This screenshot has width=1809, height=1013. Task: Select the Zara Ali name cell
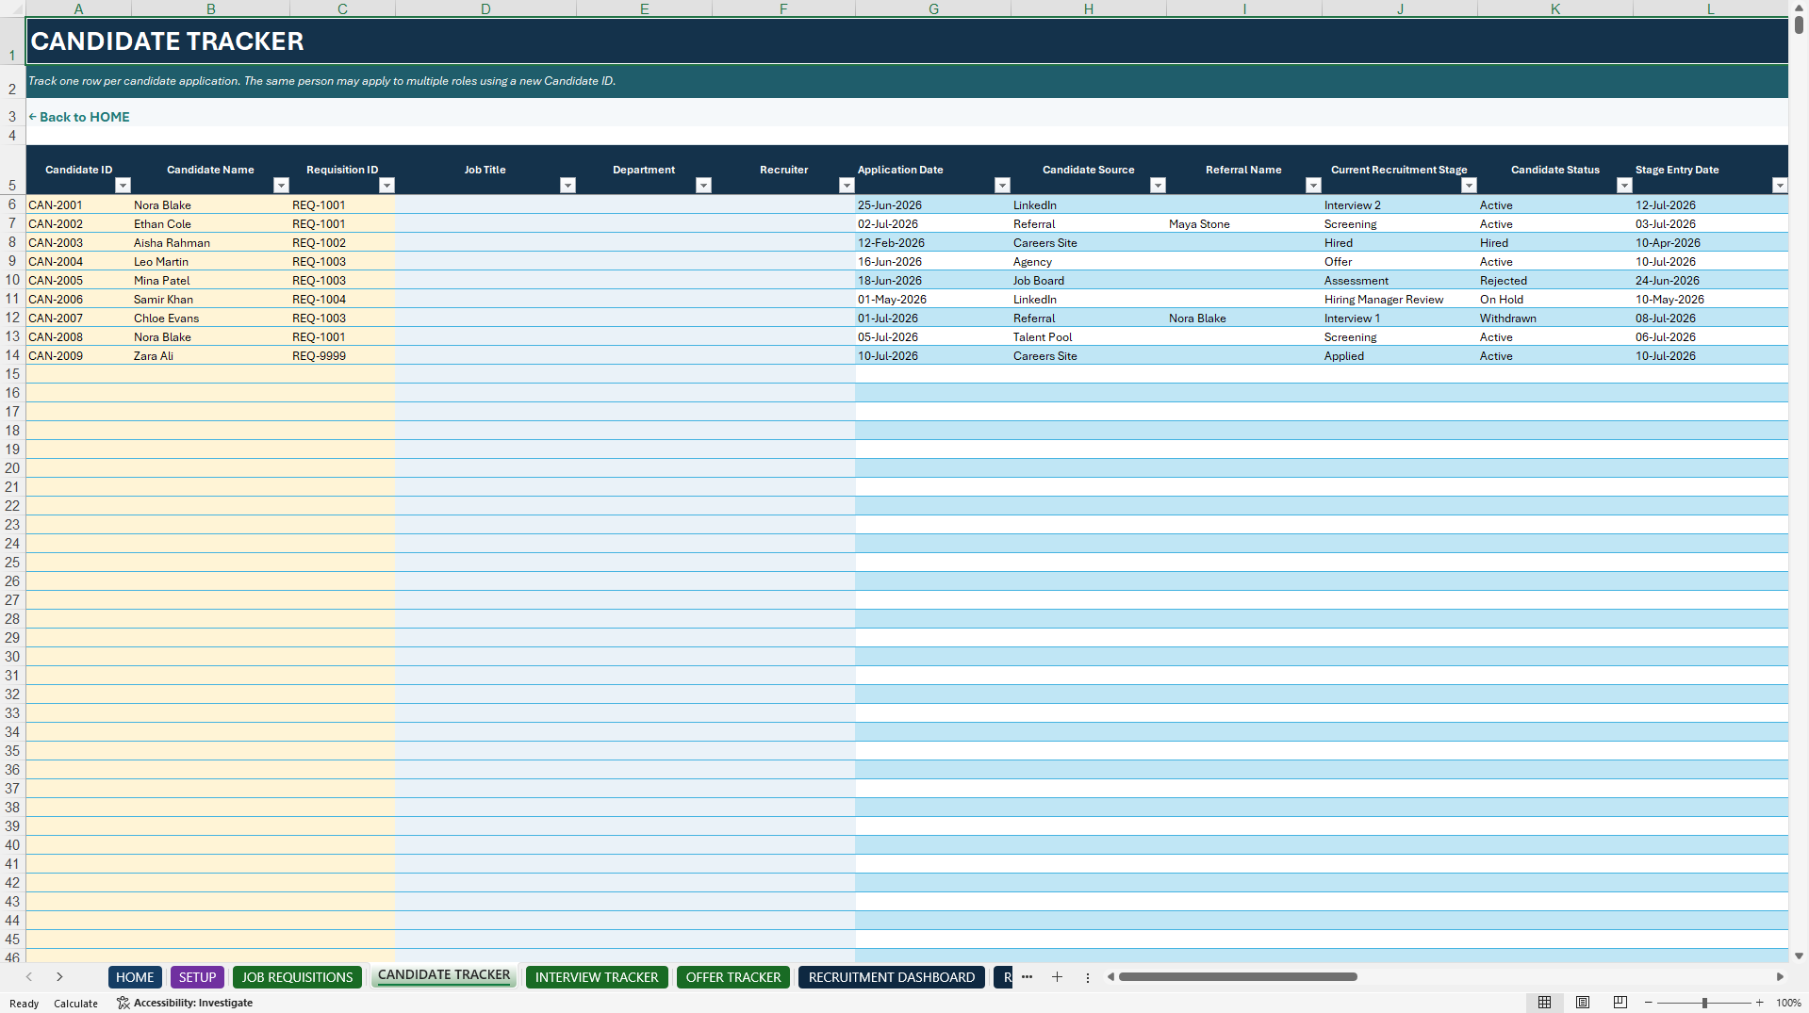pos(210,355)
